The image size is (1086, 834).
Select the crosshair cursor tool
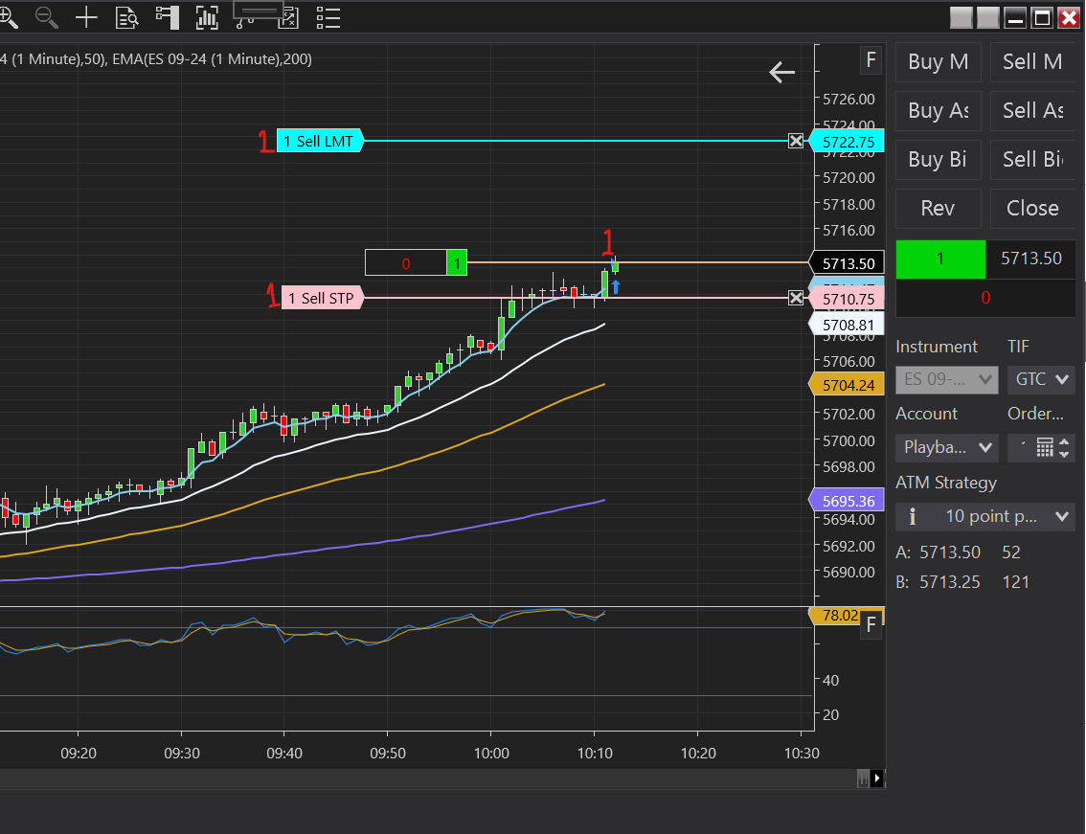(86, 17)
